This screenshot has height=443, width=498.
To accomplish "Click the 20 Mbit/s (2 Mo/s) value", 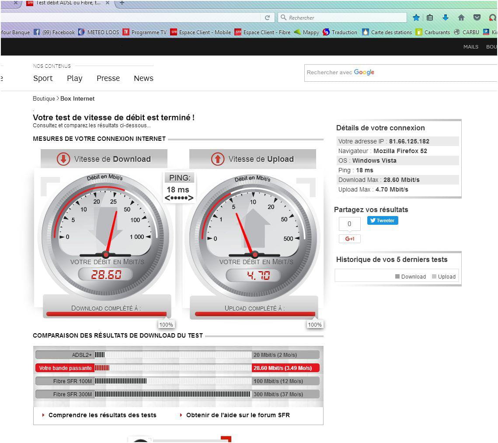I will coord(275,355).
